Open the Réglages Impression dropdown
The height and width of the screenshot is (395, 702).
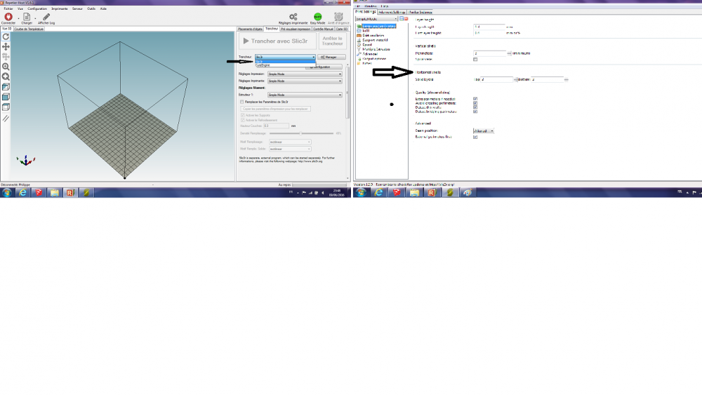coord(305,74)
